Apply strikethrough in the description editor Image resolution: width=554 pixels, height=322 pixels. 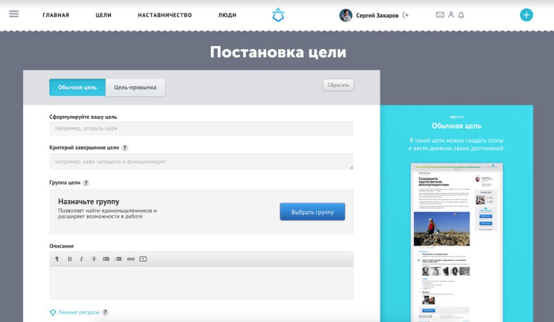(x=94, y=259)
